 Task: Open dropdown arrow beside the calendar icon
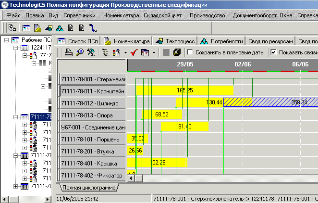coord(154,52)
